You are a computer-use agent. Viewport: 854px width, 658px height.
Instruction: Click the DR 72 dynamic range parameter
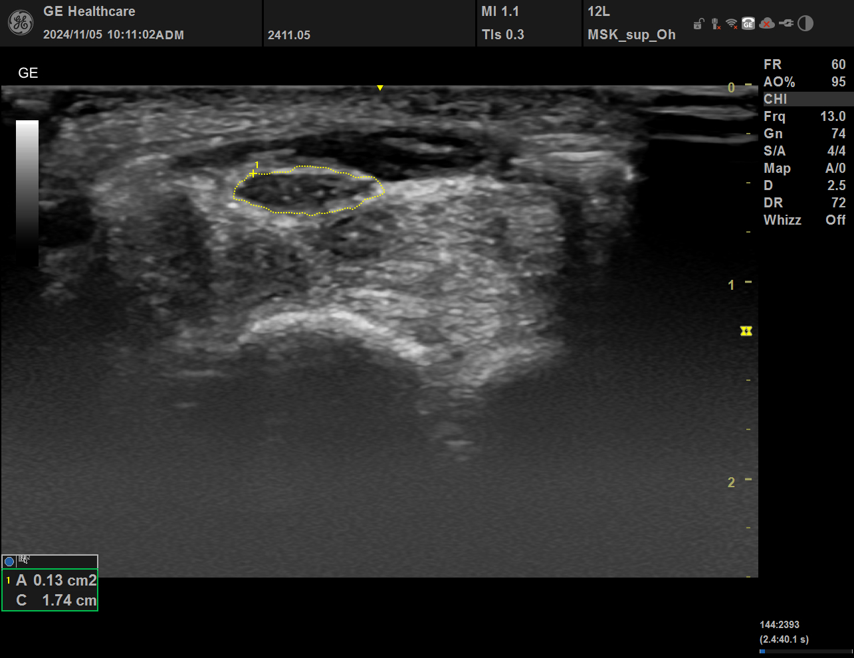(x=804, y=203)
